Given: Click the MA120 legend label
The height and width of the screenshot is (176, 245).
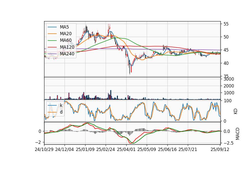Looking at the screenshot, I should (x=67, y=47).
